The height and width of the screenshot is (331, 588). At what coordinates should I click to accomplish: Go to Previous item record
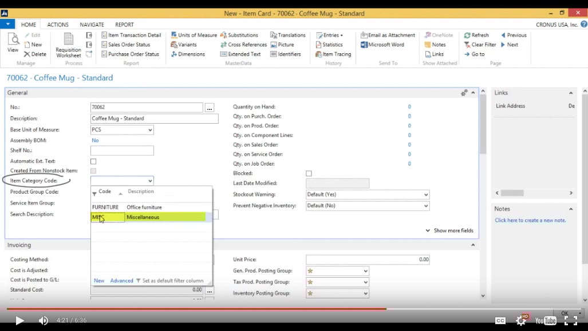tap(514, 35)
